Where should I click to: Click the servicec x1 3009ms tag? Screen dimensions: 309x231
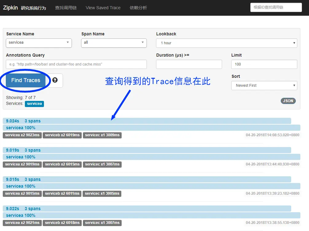click(x=102, y=135)
